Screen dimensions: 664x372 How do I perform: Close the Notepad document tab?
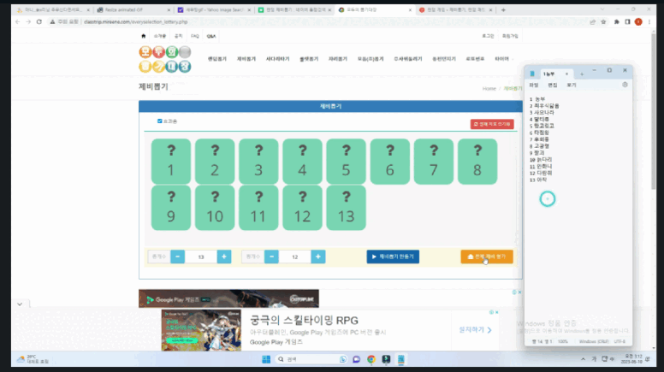[x=566, y=74]
